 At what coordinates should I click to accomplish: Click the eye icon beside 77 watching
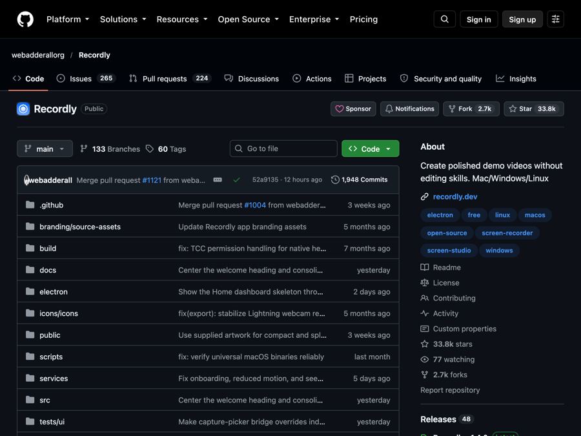click(425, 360)
